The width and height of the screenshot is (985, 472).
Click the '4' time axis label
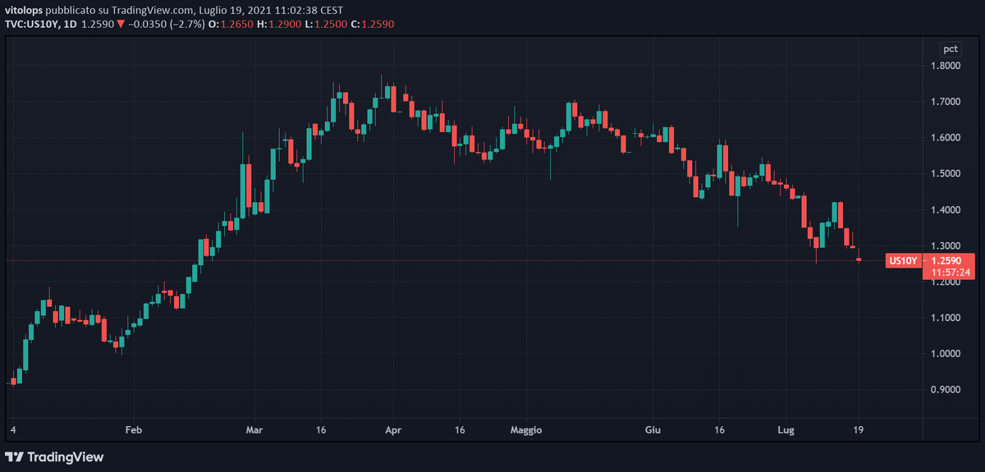pyautogui.click(x=12, y=429)
